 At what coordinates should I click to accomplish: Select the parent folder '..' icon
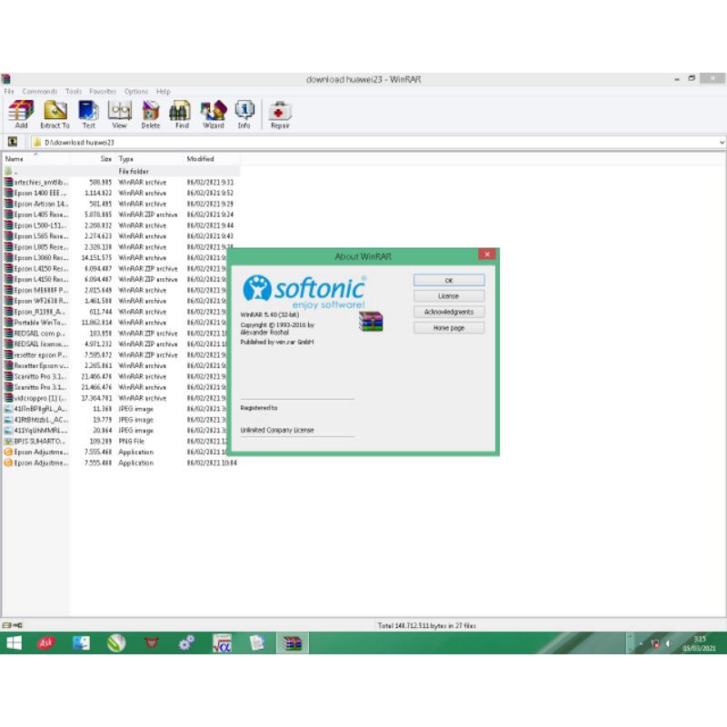point(8,171)
